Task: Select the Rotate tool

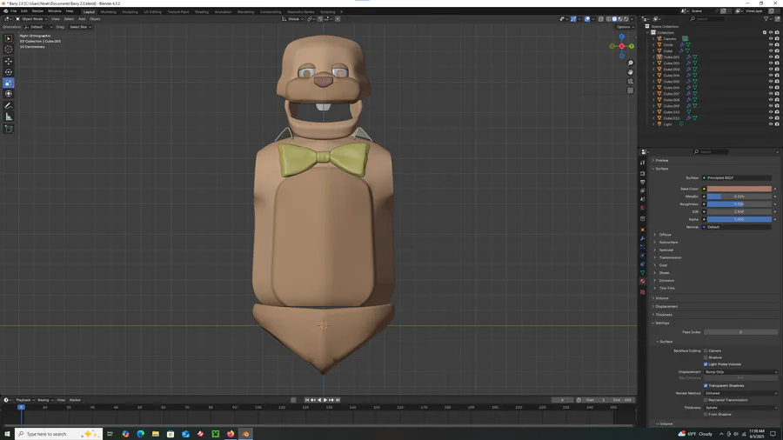Action: pyautogui.click(x=9, y=72)
